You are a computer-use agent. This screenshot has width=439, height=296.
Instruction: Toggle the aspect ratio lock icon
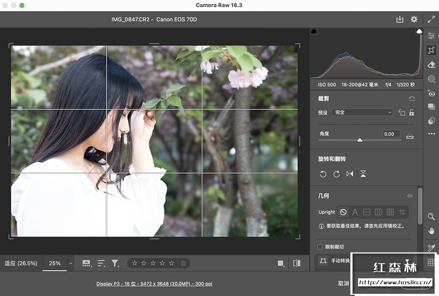pyautogui.click(x=411, y=113)
